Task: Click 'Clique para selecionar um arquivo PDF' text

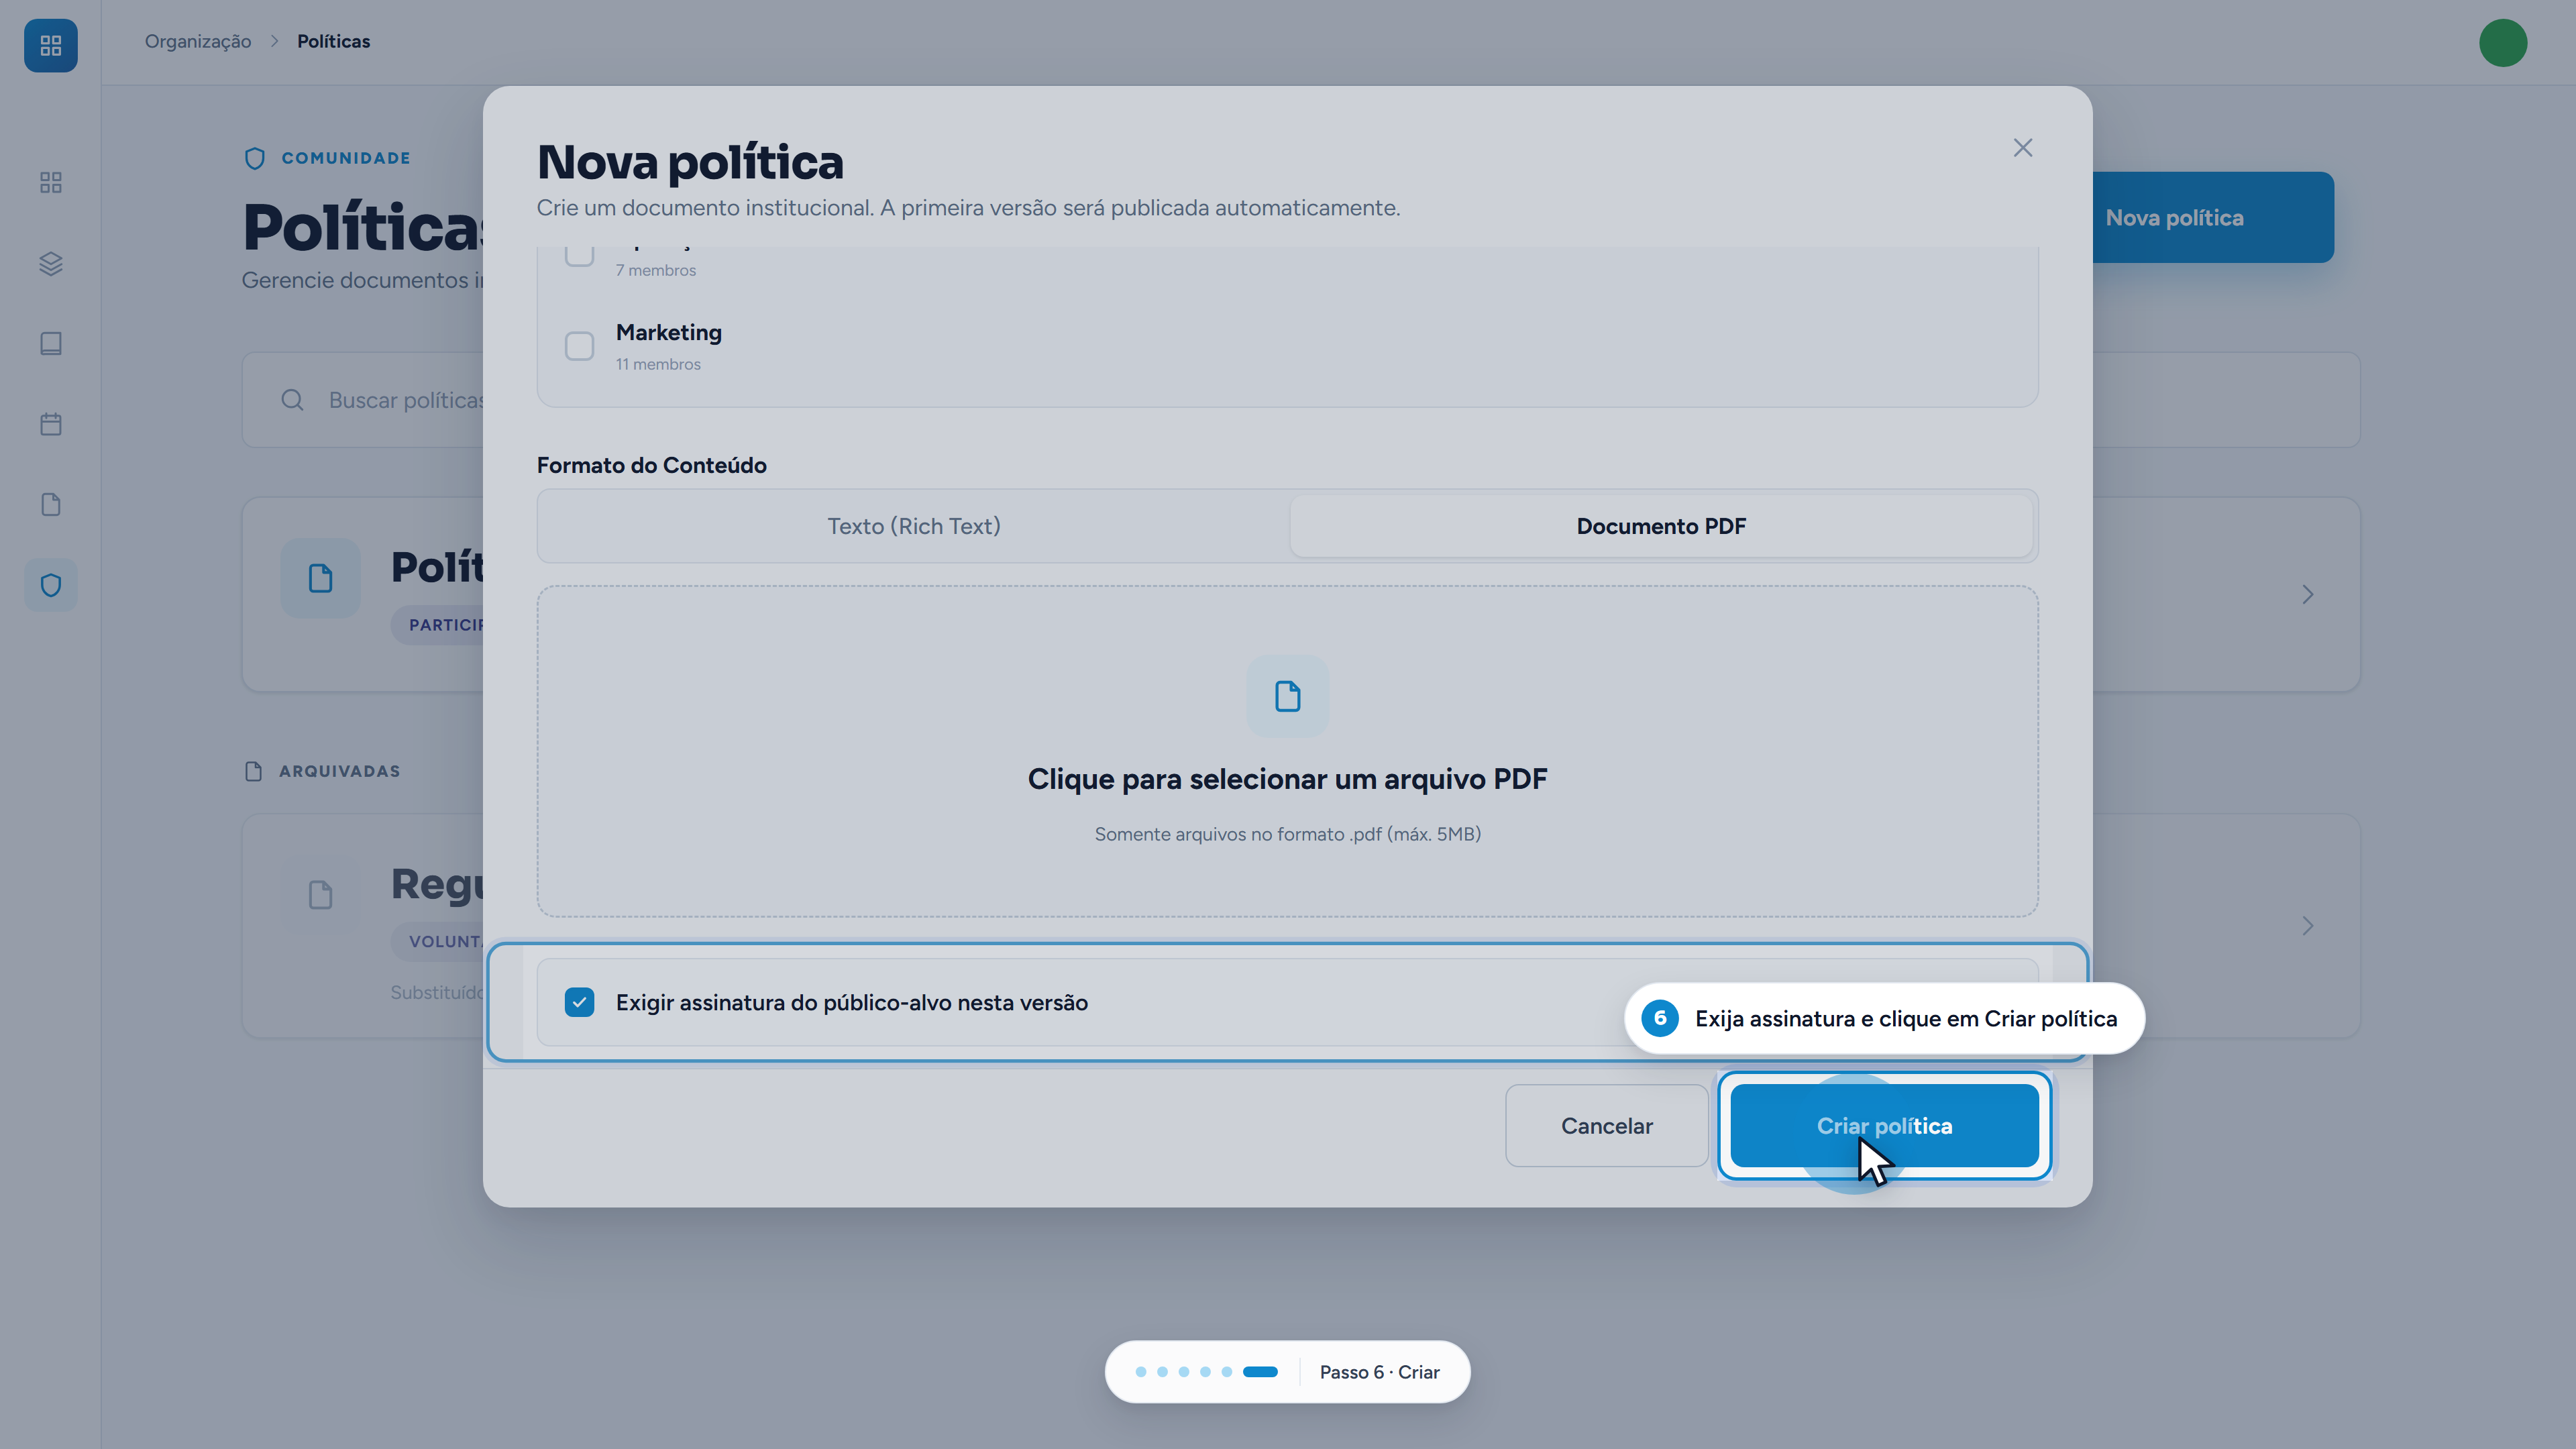Action: [1287, 779]
